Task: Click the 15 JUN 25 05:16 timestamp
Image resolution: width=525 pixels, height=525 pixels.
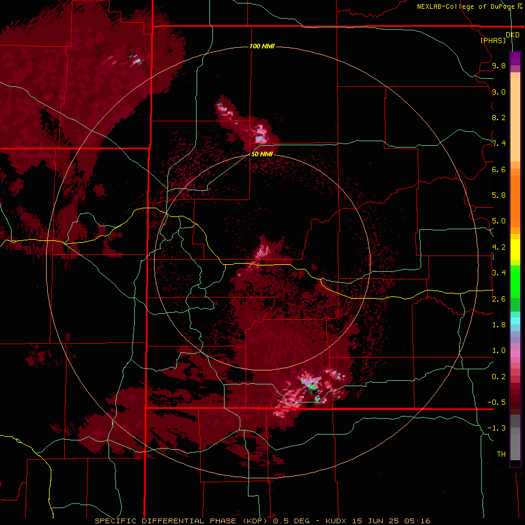Action: 391,521
